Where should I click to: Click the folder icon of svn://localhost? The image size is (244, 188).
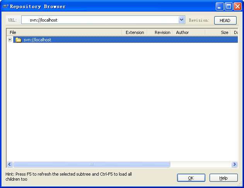coord(18,40)
